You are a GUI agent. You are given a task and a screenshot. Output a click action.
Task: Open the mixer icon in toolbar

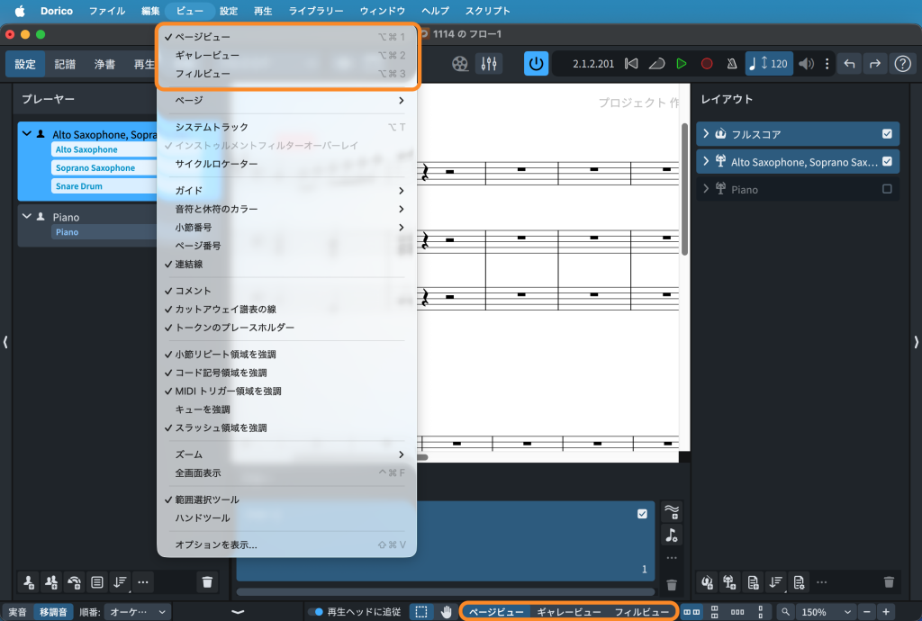(489, 64)
